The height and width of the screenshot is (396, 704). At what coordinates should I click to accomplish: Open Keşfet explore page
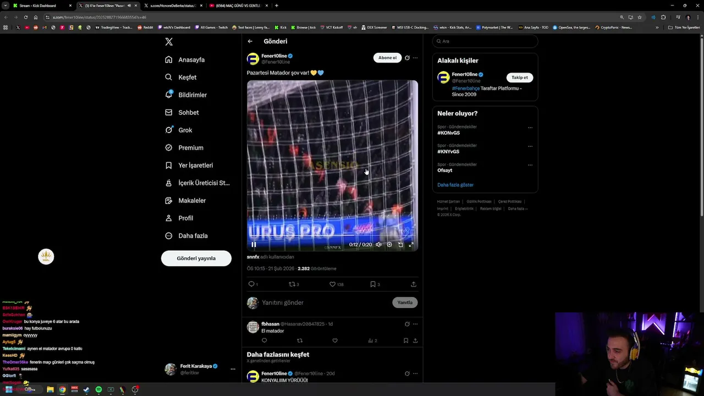(181, 77)
